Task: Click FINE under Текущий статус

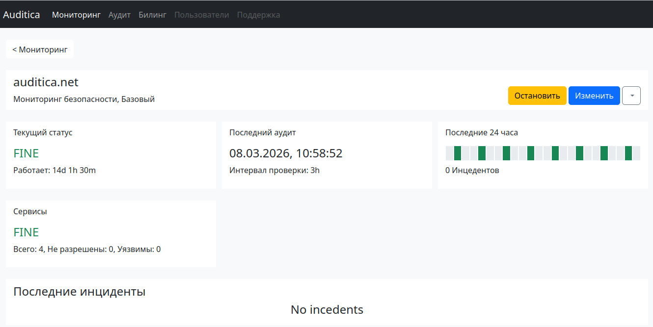Action: [x=26, y=153]
